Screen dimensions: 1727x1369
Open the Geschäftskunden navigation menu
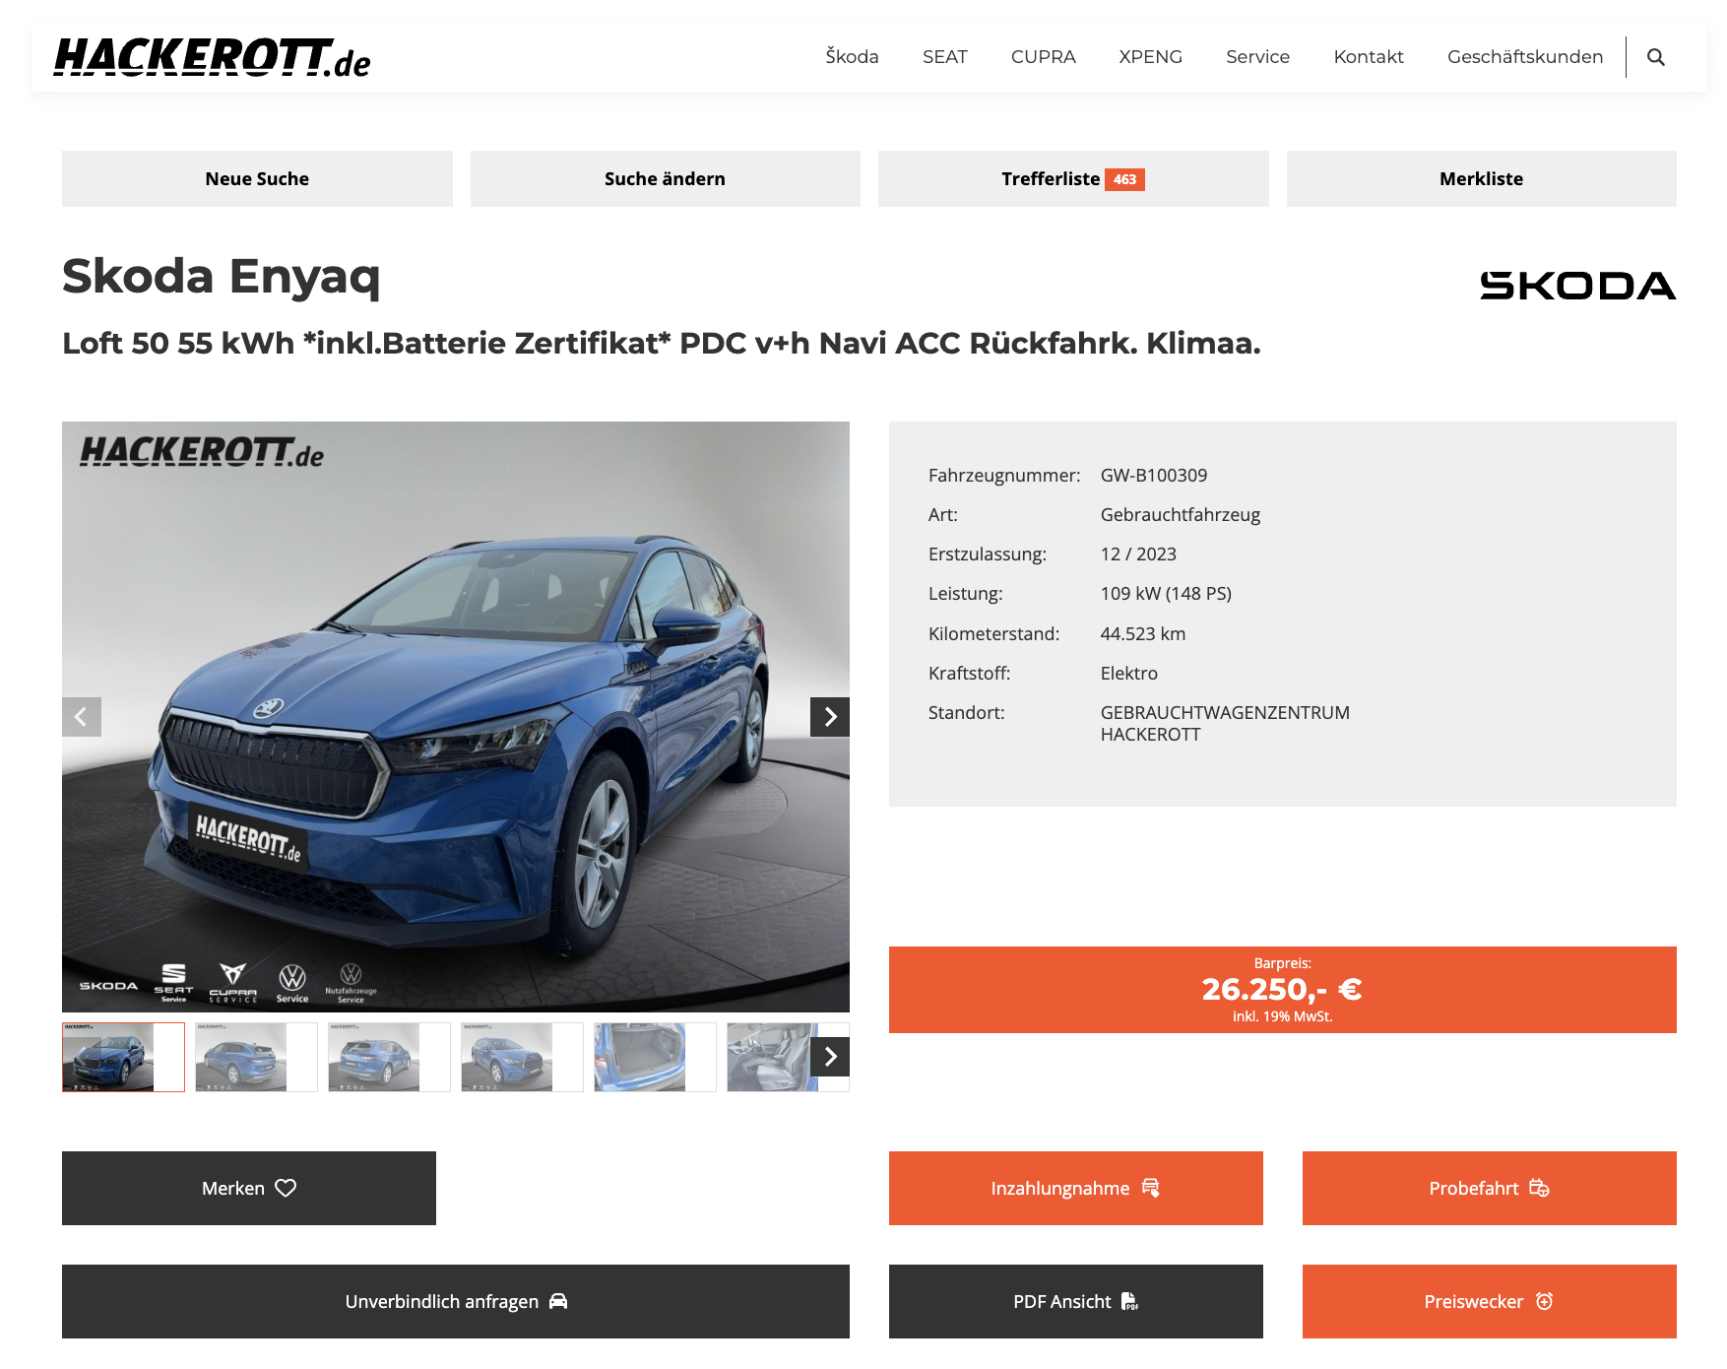(1524, 57)
